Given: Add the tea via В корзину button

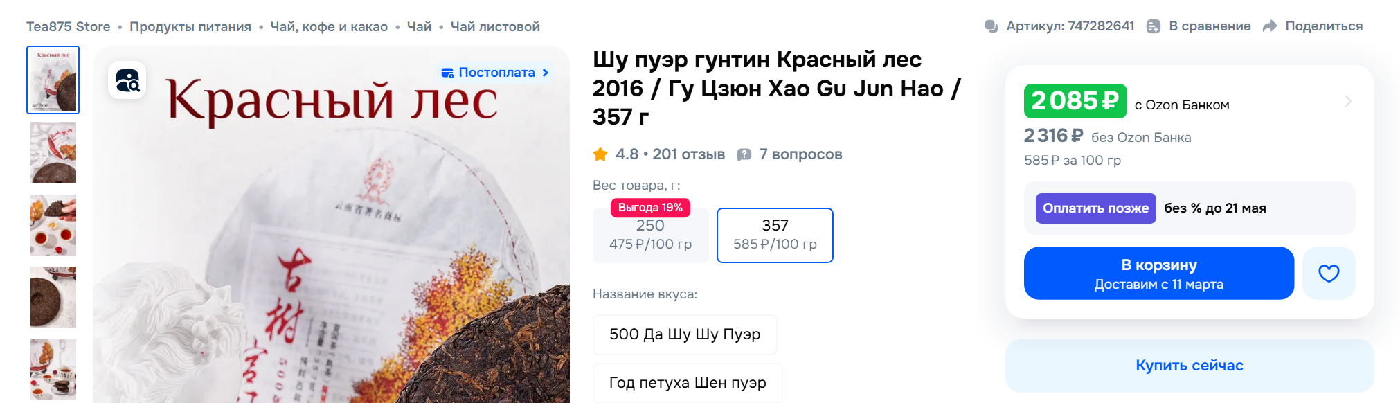Looking at the screenshot, I should (x=1159, y=274).
